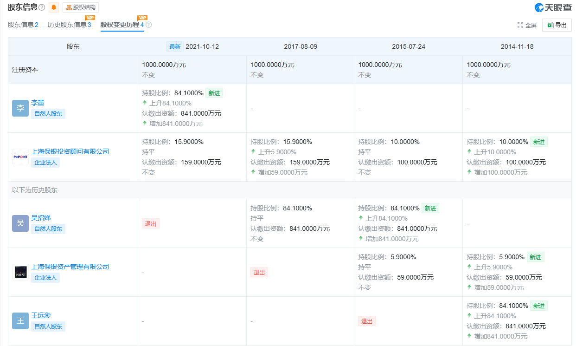Viewport: 576px width, 346px height.
Task: Click 上海保银资产管理有限公司 logo thumbnail
Action: (20, 272)
